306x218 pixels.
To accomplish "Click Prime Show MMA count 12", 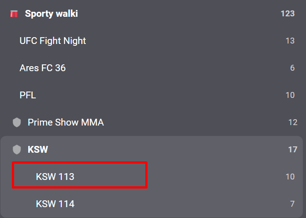I will (x=292, y=122).
